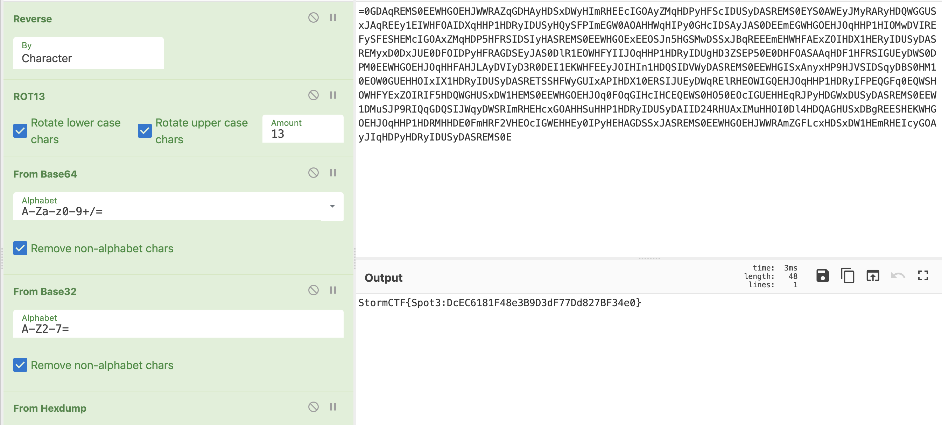The height and width of the screenshot is (425, 942).
Task: Copy raw output to clipboard
Action: [x=847, y=276]
